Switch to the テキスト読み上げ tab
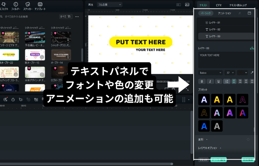259x166 pixels. (238, 5)
